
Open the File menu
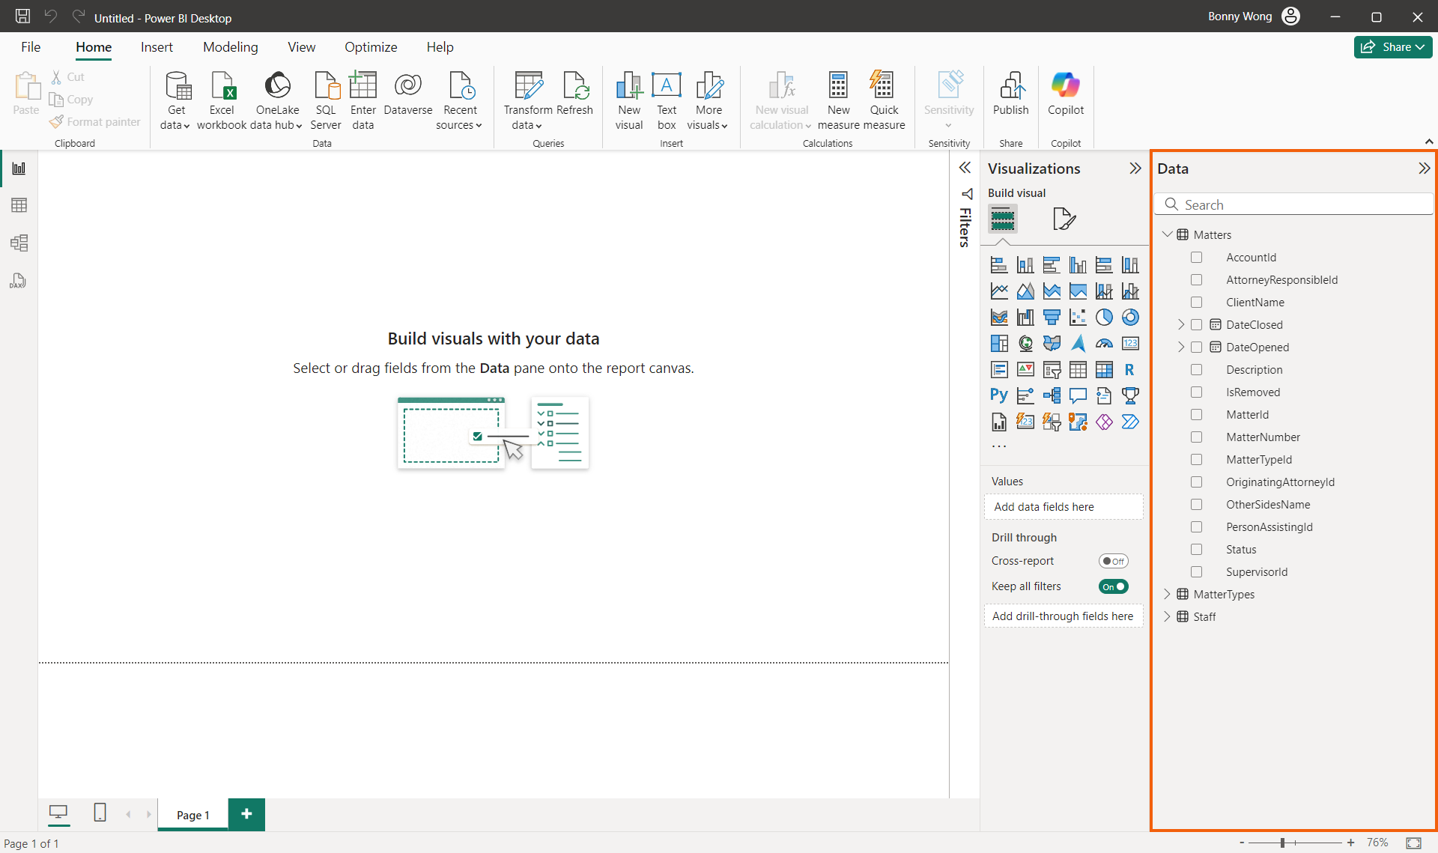coord(31,47)
